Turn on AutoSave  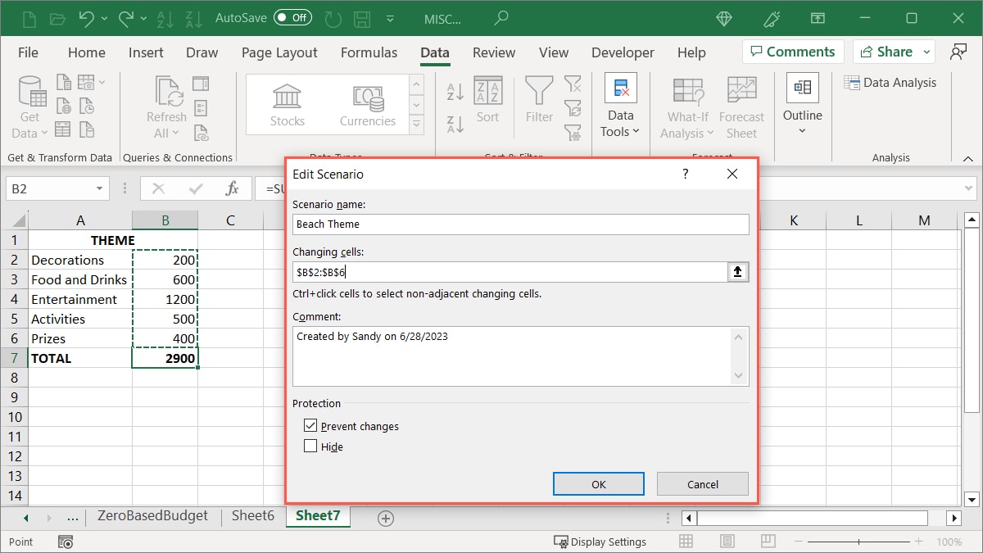(292, 16)
